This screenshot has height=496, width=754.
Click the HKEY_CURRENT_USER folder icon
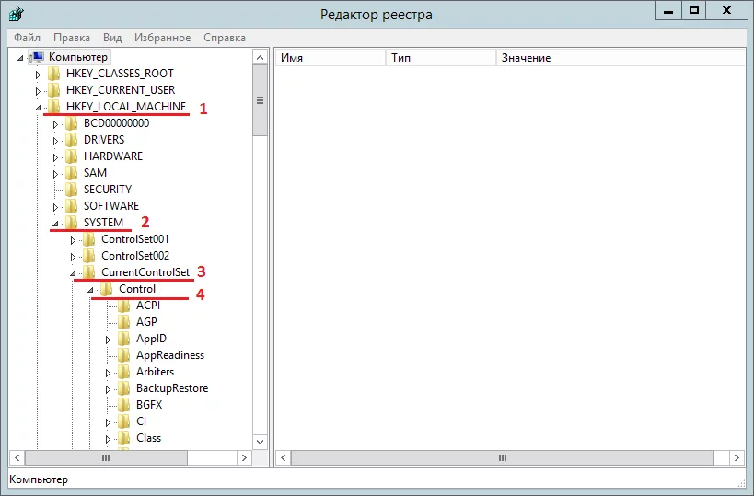click(x=54, y=90)
